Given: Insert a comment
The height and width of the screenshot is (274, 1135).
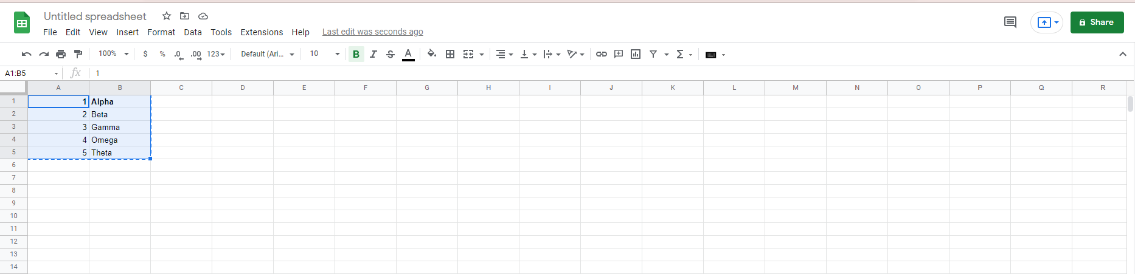Looking at the screenshot, I should tap(619, 54).
